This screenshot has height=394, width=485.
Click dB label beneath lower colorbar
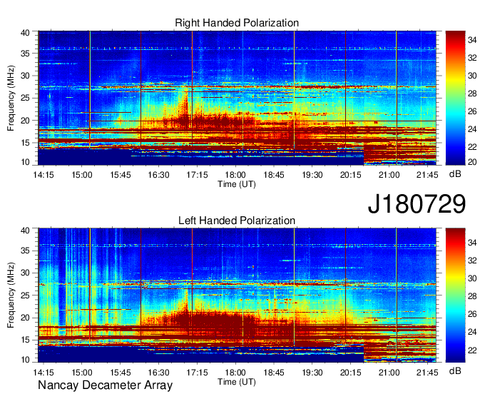click(x=455, y=370)
